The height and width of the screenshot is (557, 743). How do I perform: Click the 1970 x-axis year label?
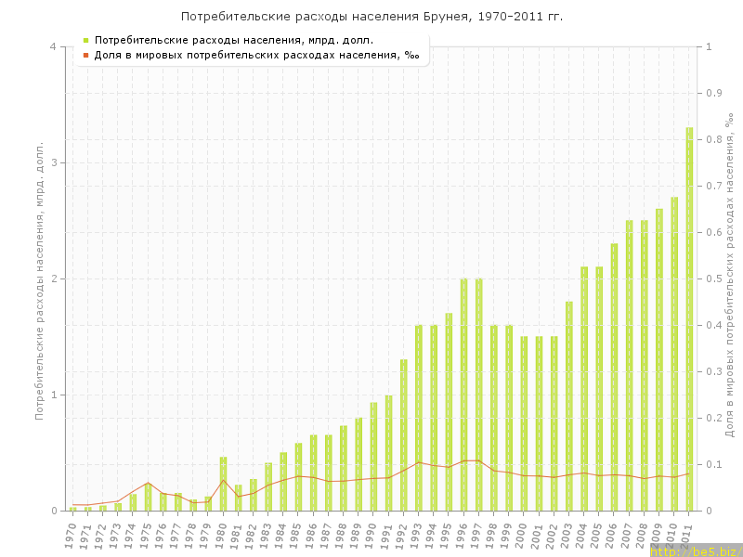point(72,535)
